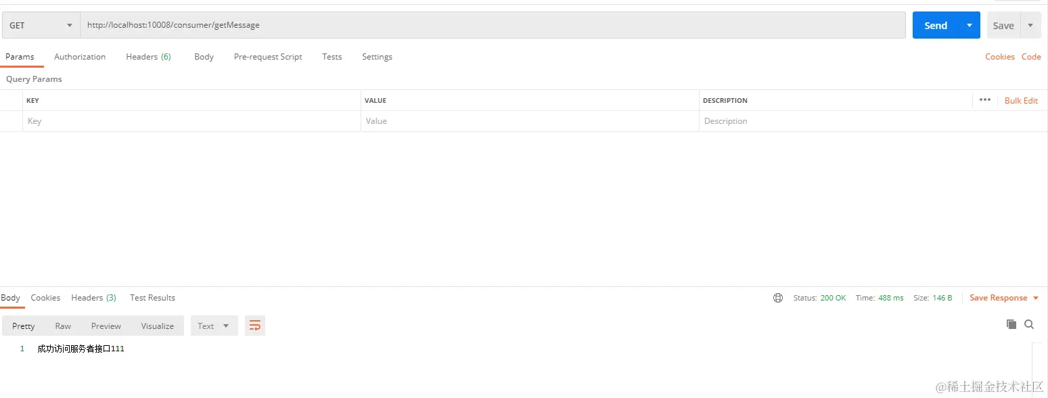This screenshot has width=1048, height=398.
Task: Toggle the response line wrap icon
Action: click(255, 326)
